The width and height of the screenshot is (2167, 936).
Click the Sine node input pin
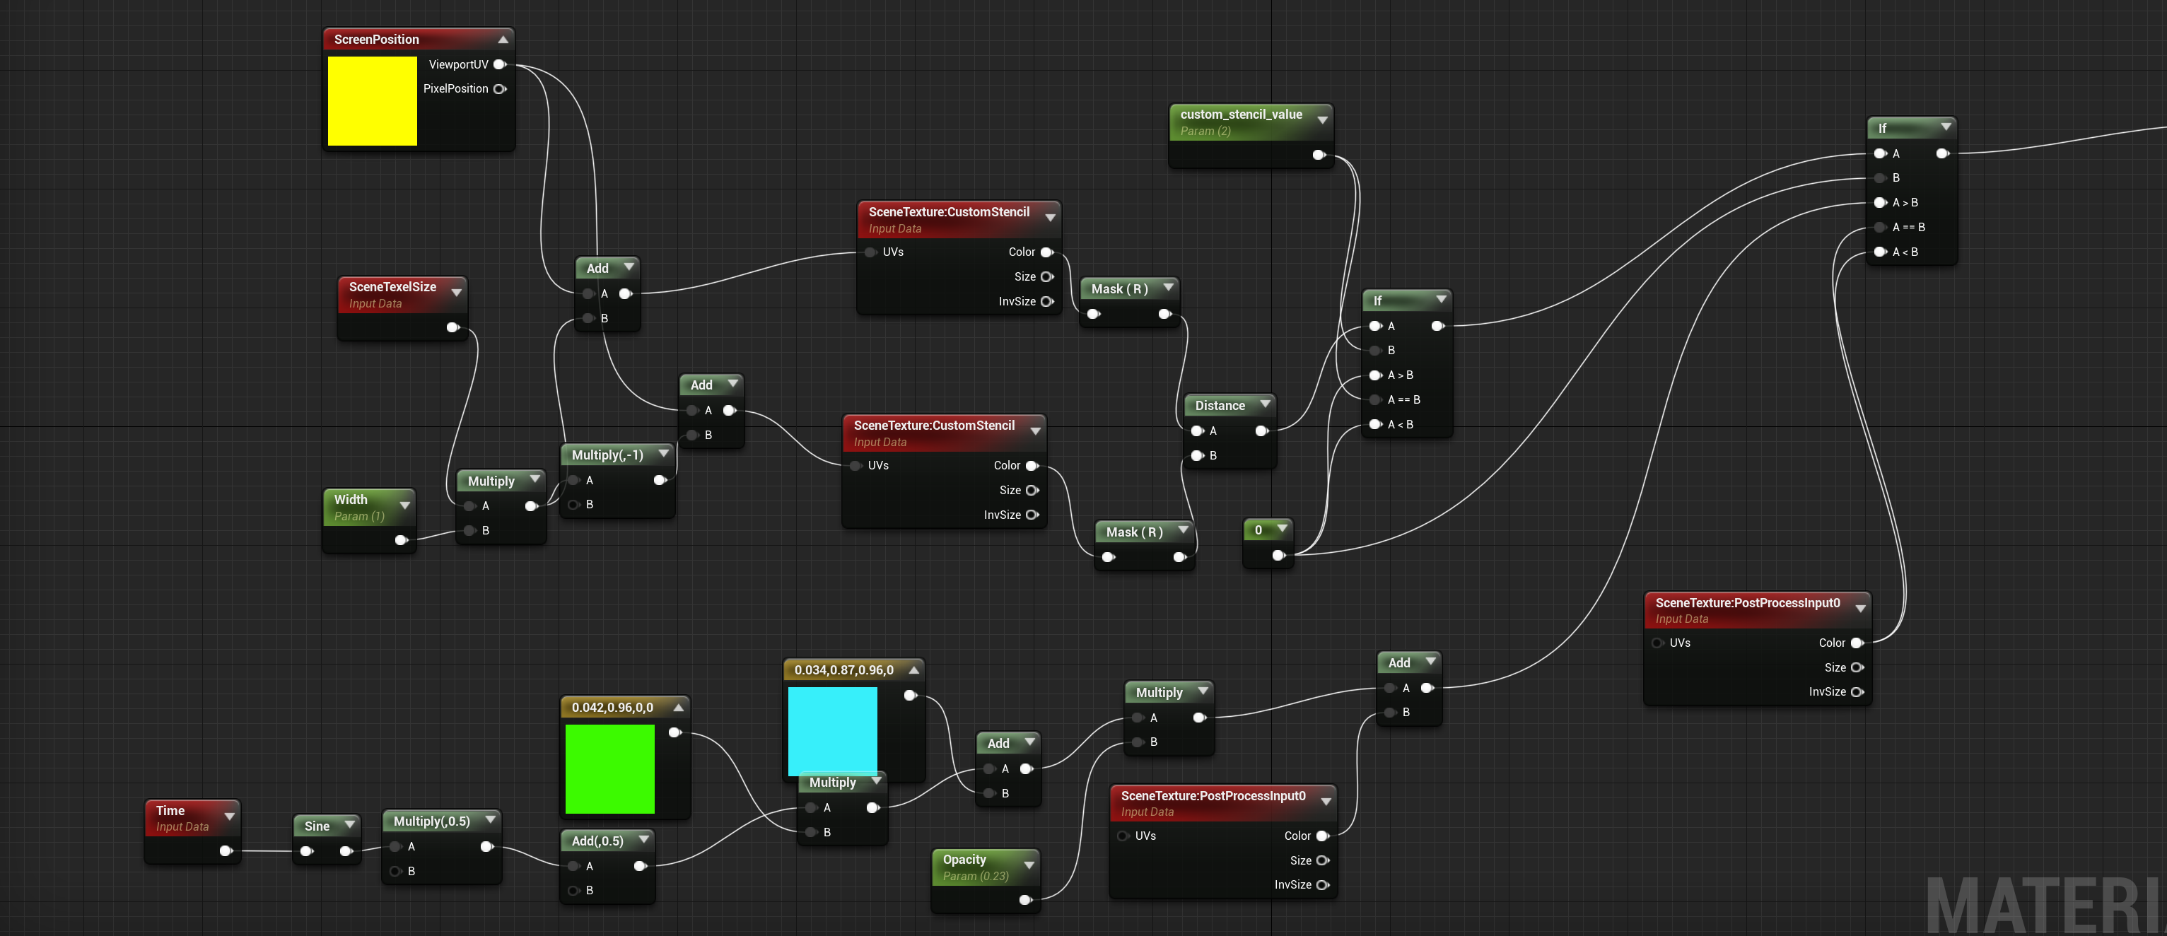tap(307, 852)
